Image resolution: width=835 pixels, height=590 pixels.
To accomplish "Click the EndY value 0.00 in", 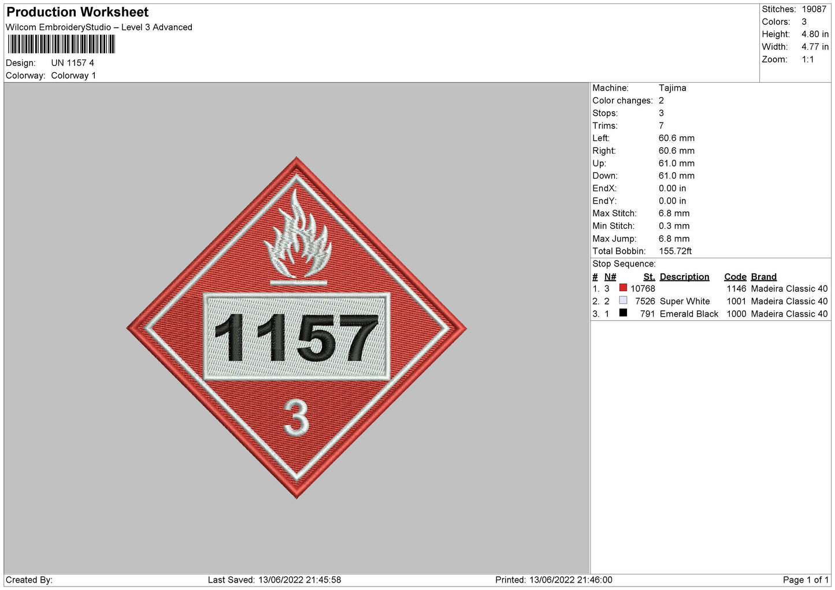I will [673, 201].
